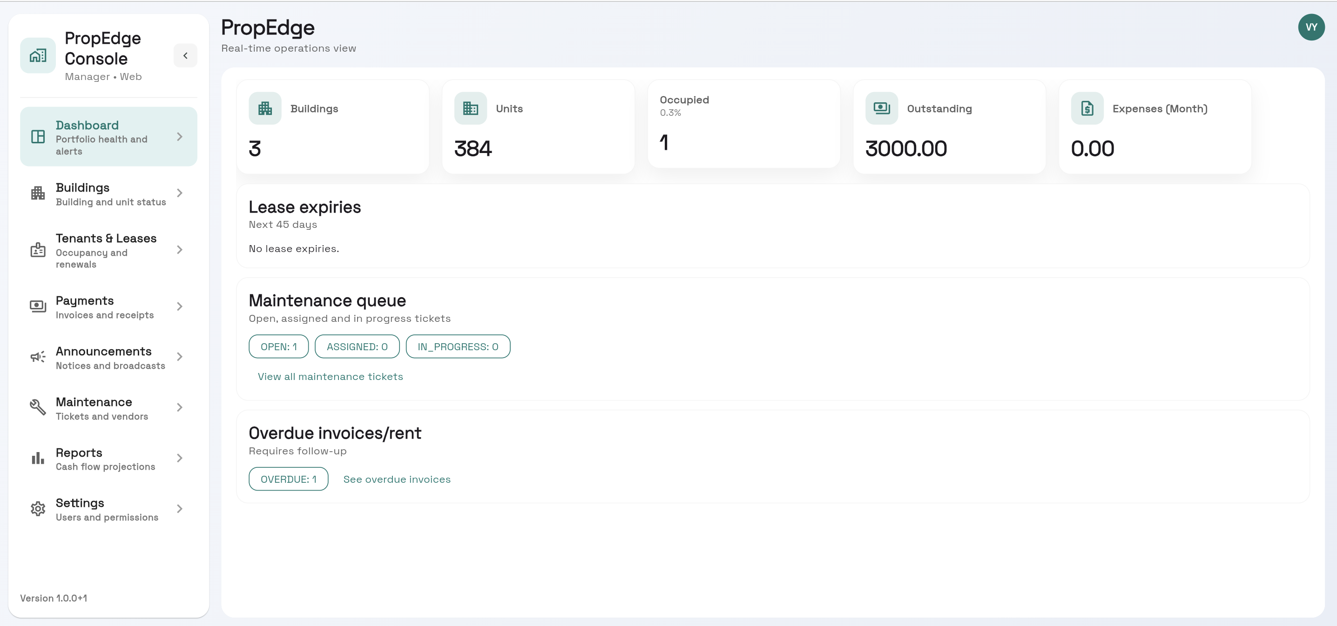Open the Settings gear icon

tap(37, 509)
